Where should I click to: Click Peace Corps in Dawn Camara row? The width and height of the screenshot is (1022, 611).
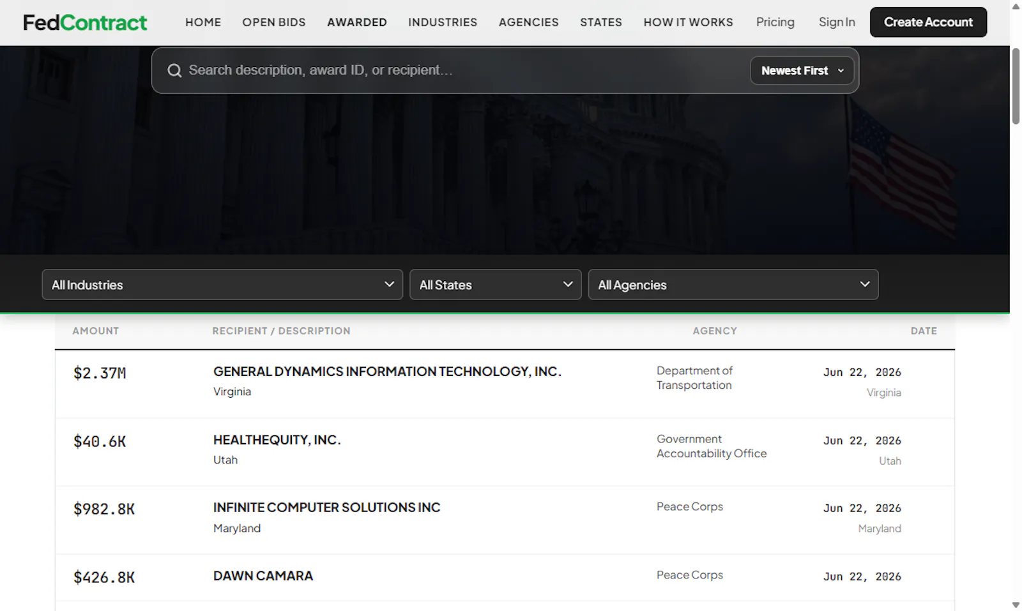[690, 575]
